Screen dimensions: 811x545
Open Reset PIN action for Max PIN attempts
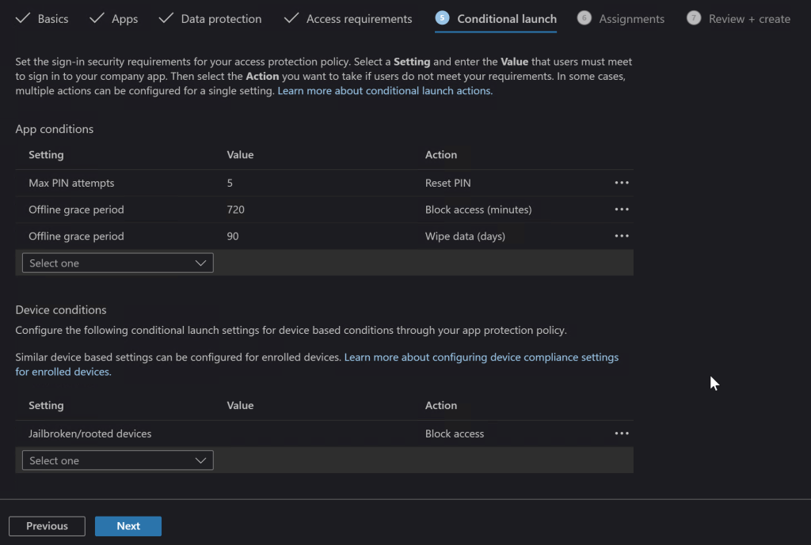pos(447,183)
